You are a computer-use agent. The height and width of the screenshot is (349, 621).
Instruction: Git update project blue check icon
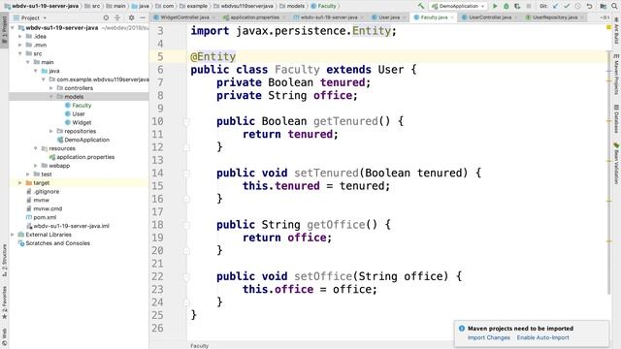pyautogui.click(x=555, y=6)
